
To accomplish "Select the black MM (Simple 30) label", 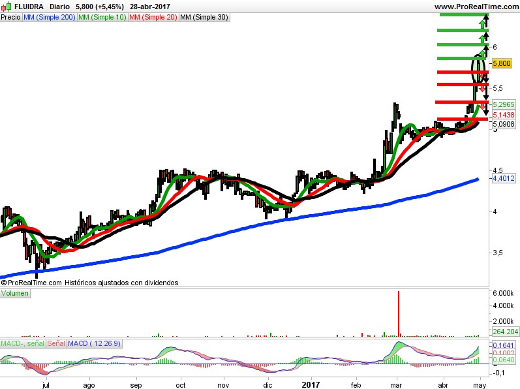I will (204, 17).
